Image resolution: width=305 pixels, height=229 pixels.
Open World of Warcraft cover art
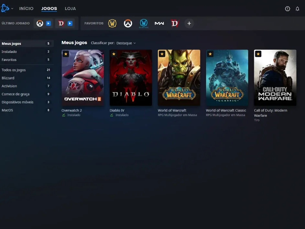click(179, 78)
